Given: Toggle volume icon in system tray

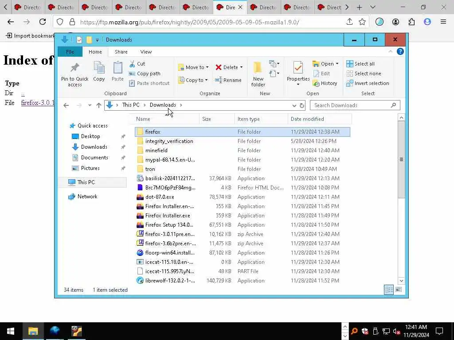Looking at the screenshot, I should pyautogui.click(x=396, y=331).
